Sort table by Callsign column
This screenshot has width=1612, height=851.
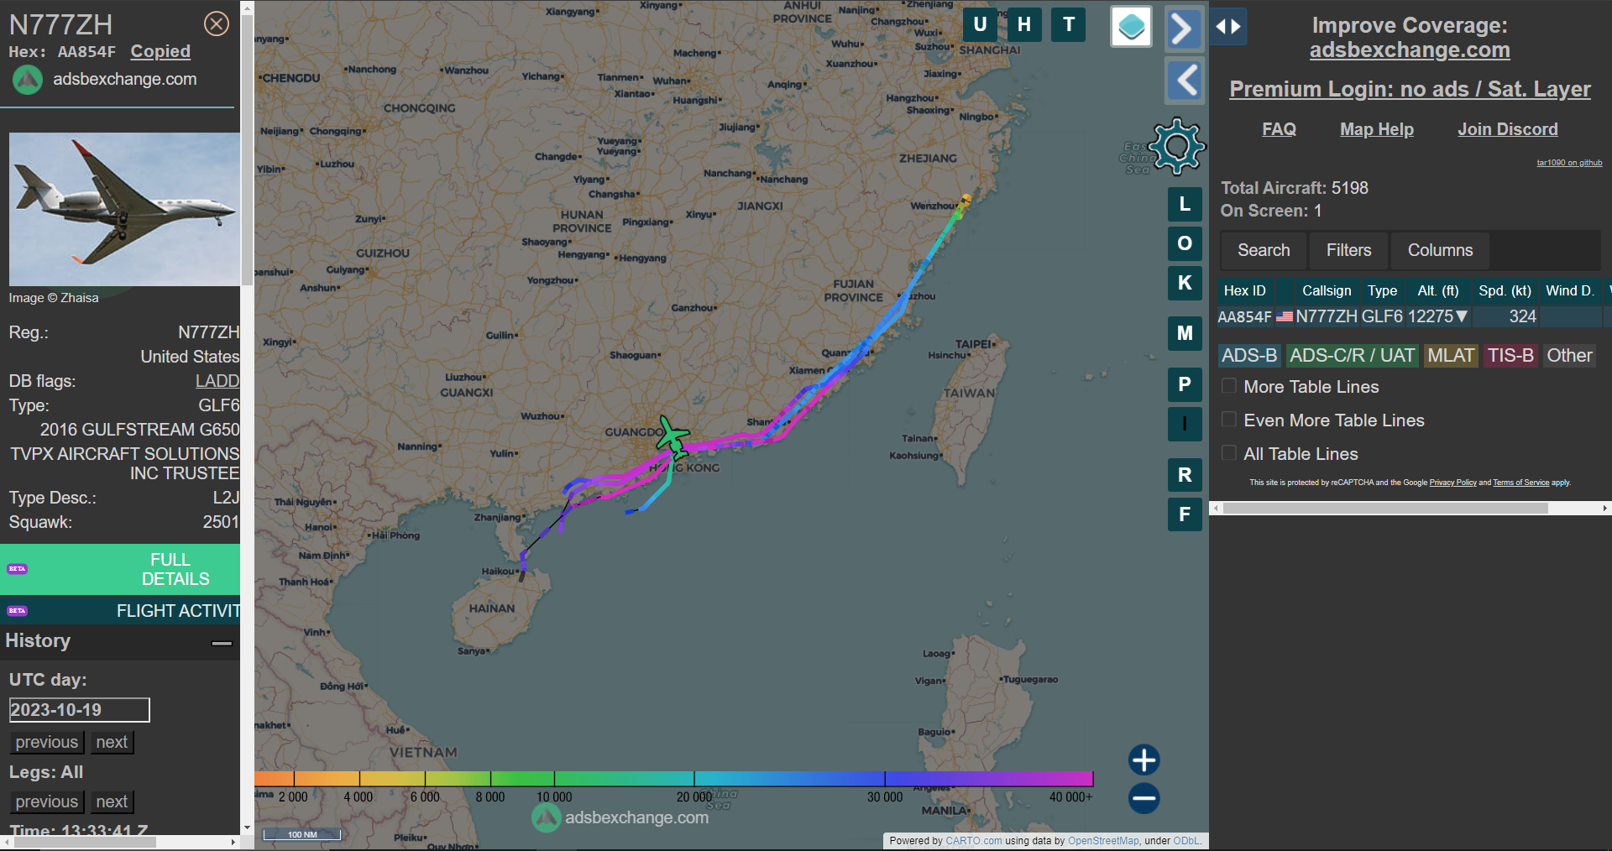pos(1327,290)
